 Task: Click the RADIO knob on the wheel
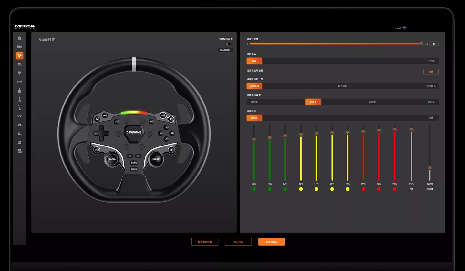pos(112,159)
